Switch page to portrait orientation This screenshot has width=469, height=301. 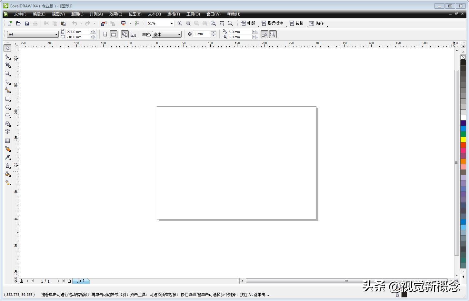pyautogui.click(x=105, y=34)
